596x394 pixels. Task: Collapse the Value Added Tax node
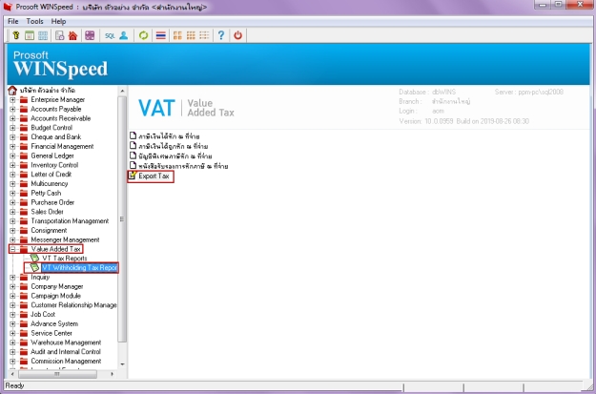tap(13, 249)
